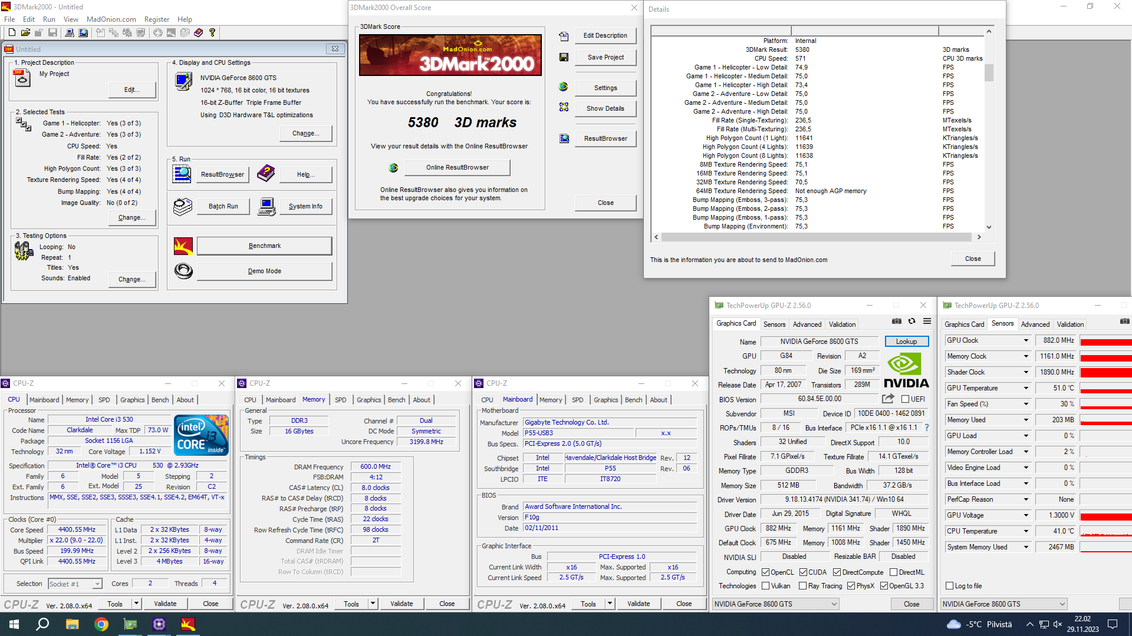The image size is (1132, 636).
Task: Click the icon beside Show Details
Action: (x=564, y=107)
